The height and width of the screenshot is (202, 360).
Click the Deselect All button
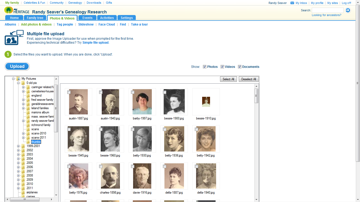click(x=249, y=79)
